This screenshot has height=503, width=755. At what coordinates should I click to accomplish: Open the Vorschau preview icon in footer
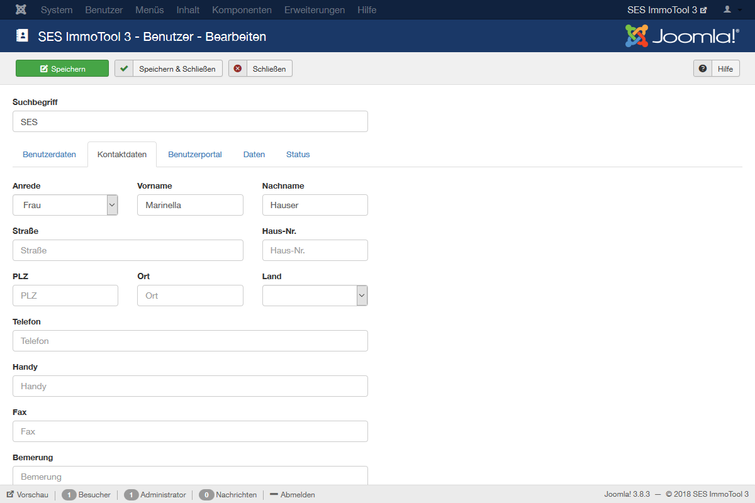tap(10, 495)
